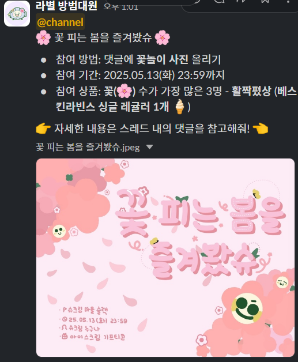This screenshot has height=362, width=298.
Task: Select the cherry blossom emoji before the title
Action: coord(43,37)
